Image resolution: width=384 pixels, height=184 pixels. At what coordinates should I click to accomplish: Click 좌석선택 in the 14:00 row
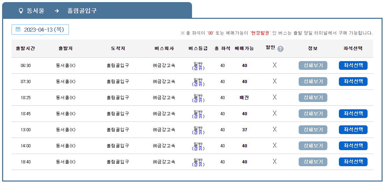point(353,146)
